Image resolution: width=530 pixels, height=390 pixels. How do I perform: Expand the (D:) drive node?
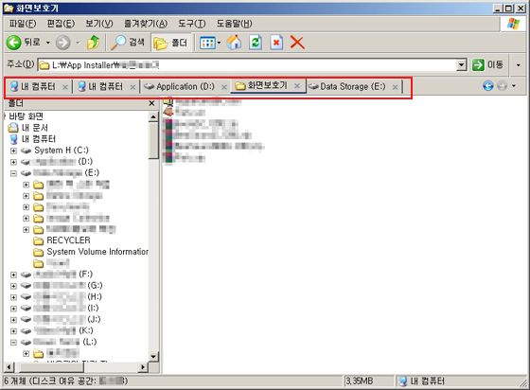[13, 162]
